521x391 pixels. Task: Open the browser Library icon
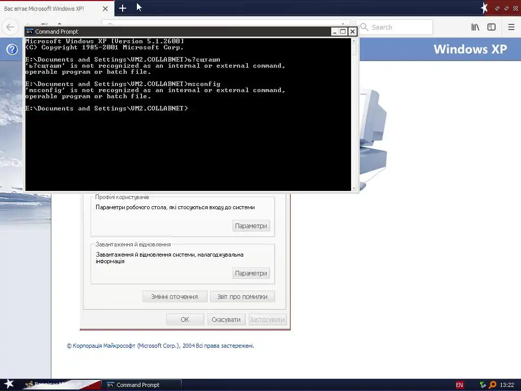click(x=475, y=27)
